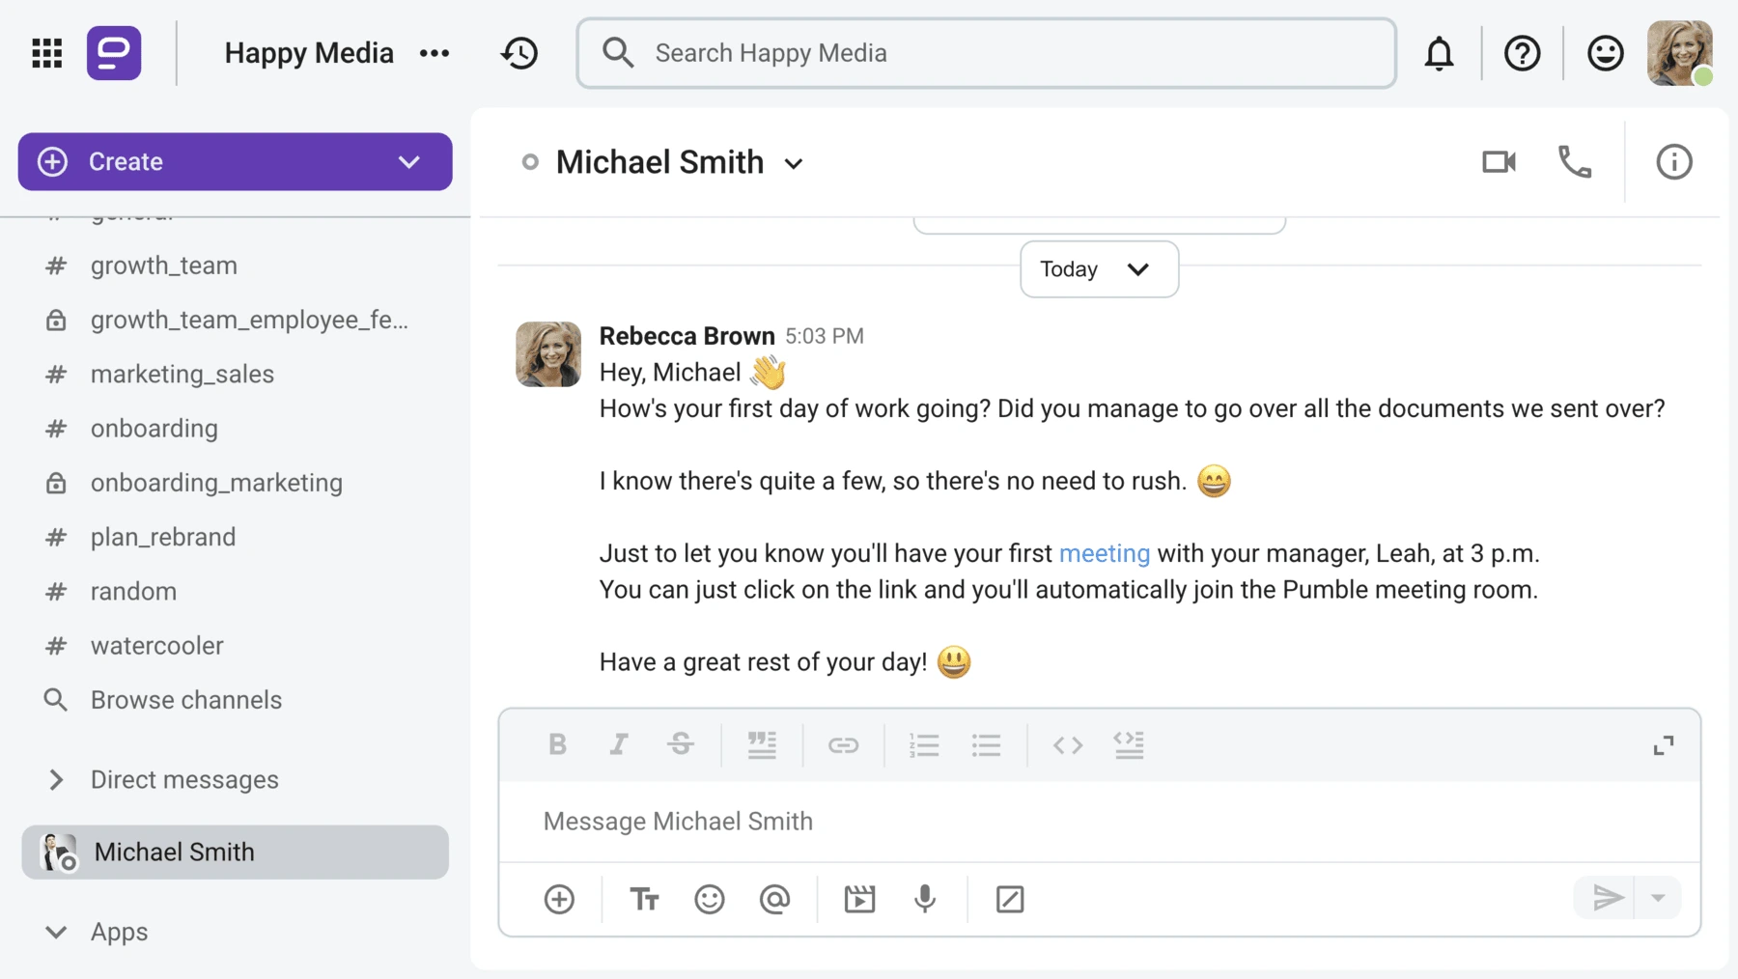Open the onboarding_marketing private channel
Image resolution: width=1738 pixels, height=979 pixels.
point(215,483)
